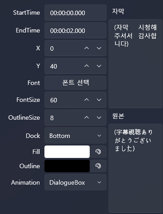Open the Dock dropdown showing Bottom
163x214 pixels.
[76, 136]
